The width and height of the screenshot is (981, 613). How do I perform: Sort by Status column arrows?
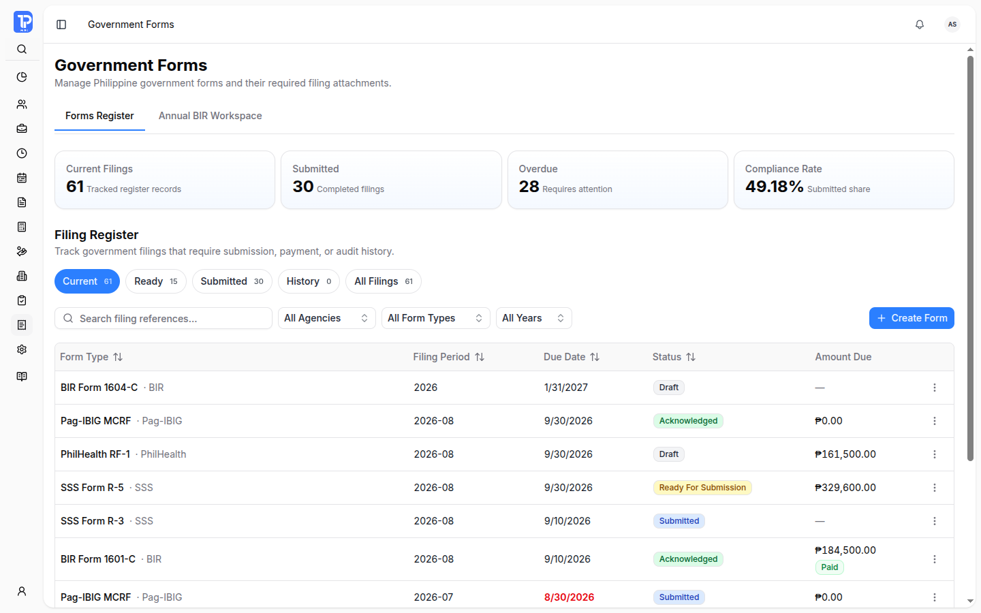[x=691, y=357]
